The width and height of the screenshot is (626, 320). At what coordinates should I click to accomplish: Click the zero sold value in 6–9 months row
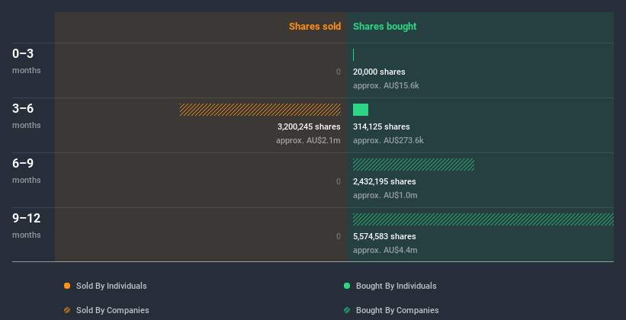(339, 181)
